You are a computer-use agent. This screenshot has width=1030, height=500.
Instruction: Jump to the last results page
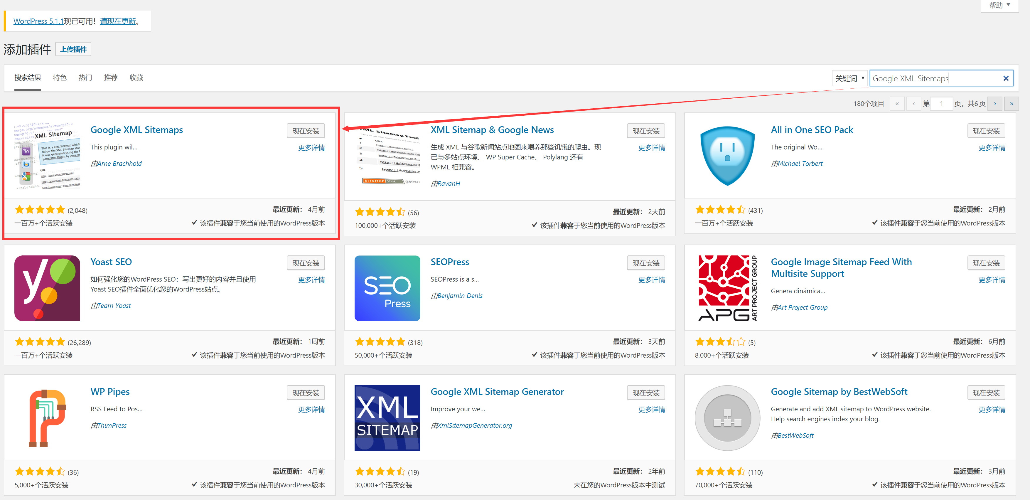point(1012,104)
